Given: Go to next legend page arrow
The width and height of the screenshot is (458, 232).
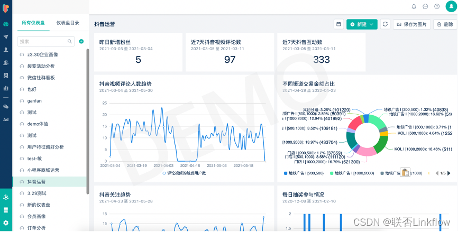Looking at the screenshot, I should pos(448,173).
